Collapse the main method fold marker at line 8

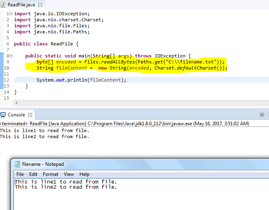[x=11, y=55]
